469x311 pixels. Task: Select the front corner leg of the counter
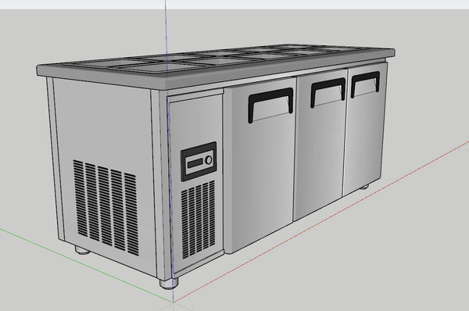(x=169, y=283)
